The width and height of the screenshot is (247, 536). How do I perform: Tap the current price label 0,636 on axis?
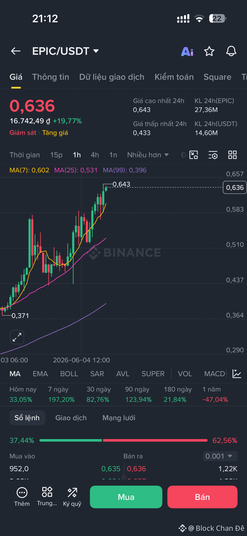click(x=235, y=187)
